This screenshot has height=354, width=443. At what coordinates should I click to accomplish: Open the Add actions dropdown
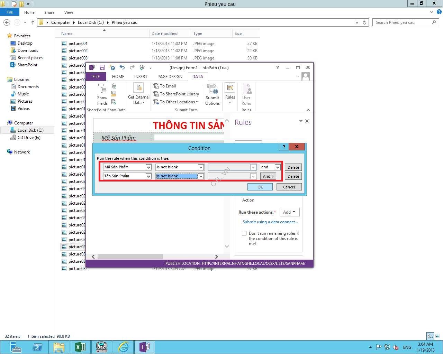pos(289,212)
